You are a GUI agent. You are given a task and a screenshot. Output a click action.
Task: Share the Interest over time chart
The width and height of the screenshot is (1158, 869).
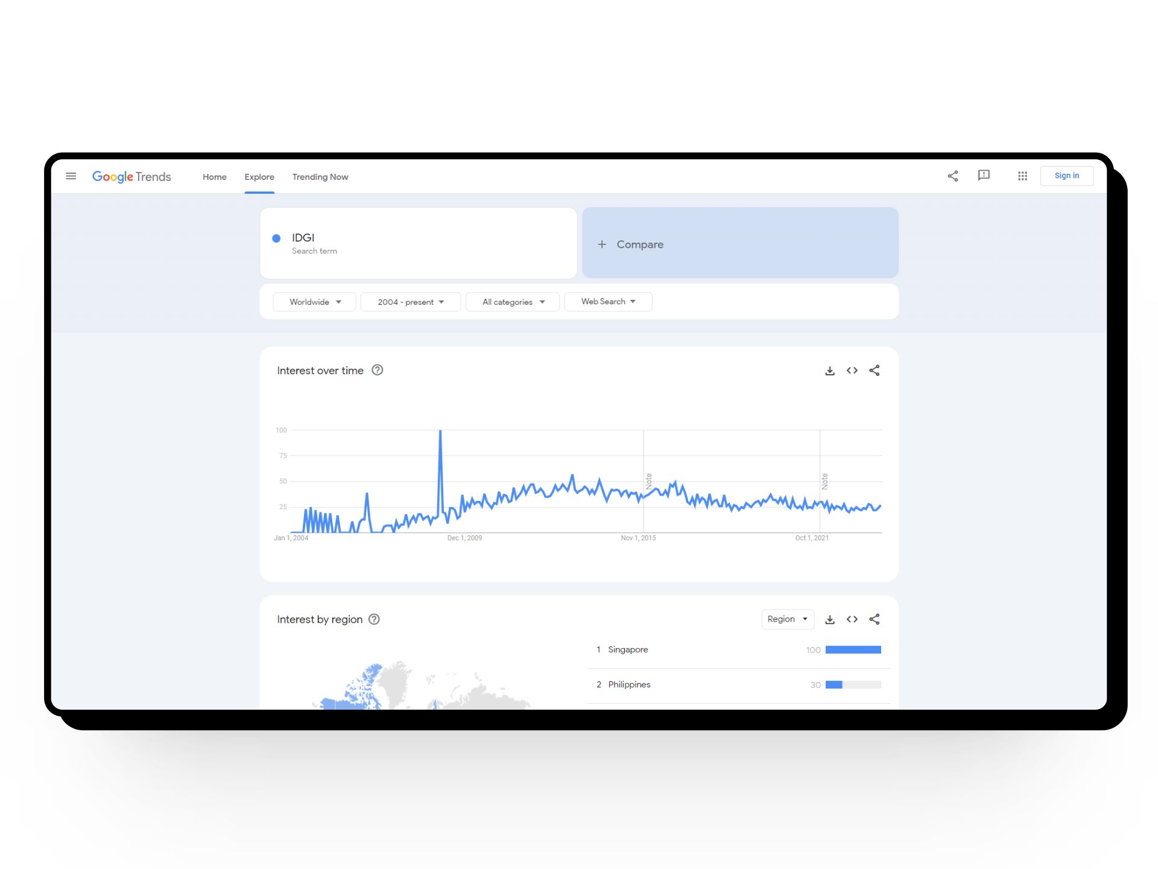click(x=875, y=371)
